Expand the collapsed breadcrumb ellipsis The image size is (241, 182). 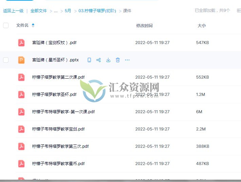[56, 11]
